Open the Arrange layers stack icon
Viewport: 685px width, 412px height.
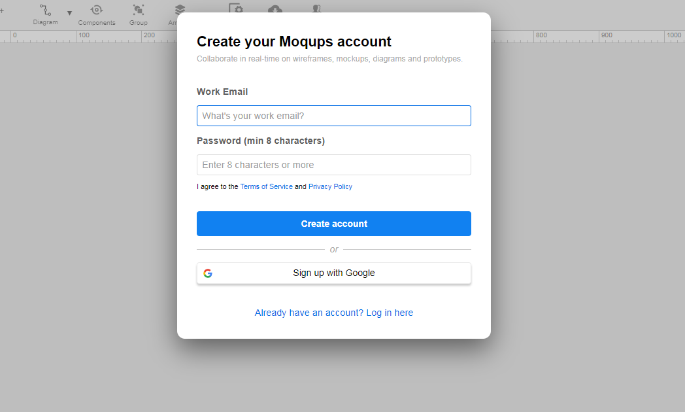[179, 10]
